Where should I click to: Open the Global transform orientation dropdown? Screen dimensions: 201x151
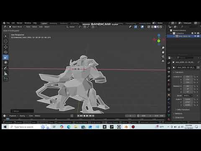click(x=72, y=27)
